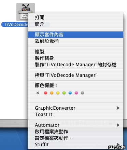The height and width of the screenshot is (150, 127).
Task: Apply the pink color label
Action: 76,93
